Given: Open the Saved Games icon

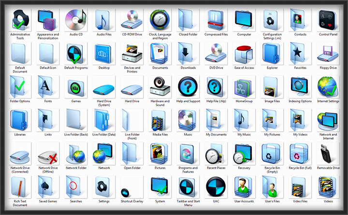Looking at the screenshot, I should click(47, 187).
